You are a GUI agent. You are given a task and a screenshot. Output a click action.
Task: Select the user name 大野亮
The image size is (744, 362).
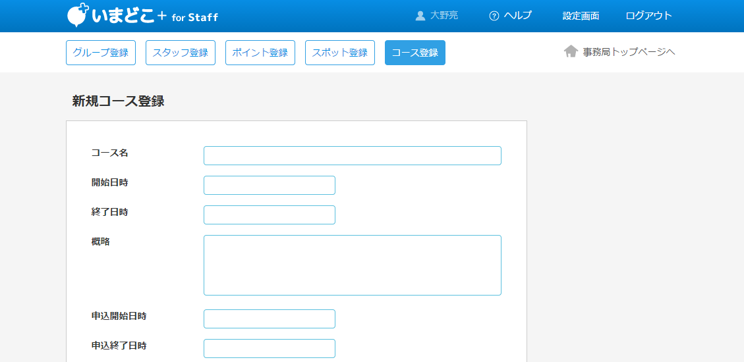(444, 16)
